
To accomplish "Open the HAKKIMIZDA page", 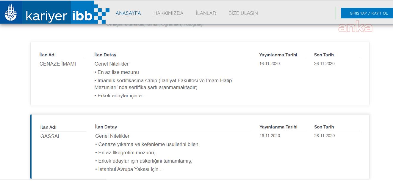I will (168, 13).
